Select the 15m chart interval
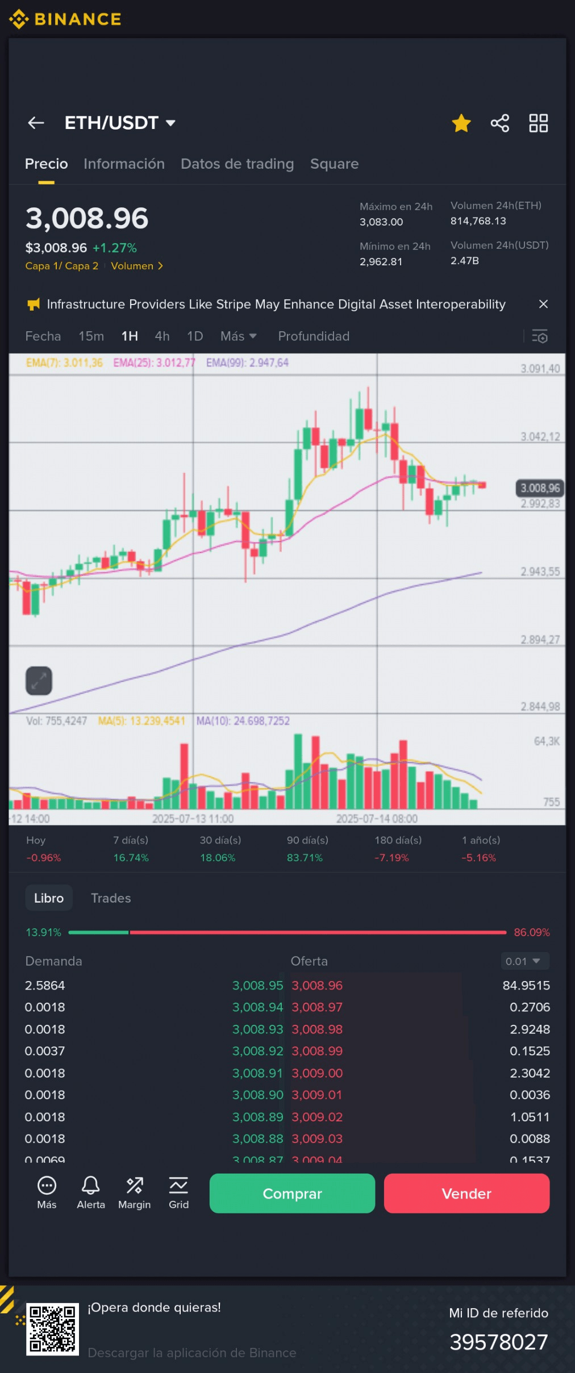This screenshot has height=1373, width=575. [91, 336]
